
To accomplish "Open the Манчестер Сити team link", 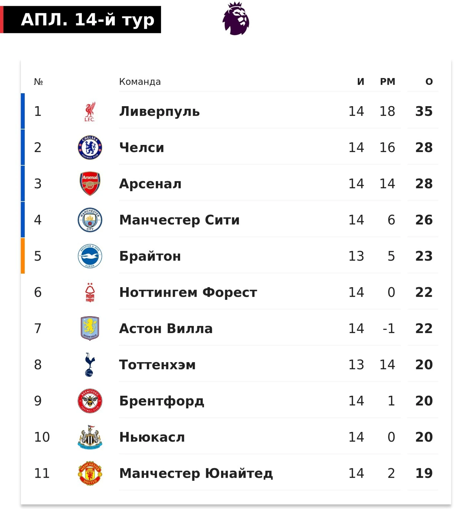I will point(179,220).
